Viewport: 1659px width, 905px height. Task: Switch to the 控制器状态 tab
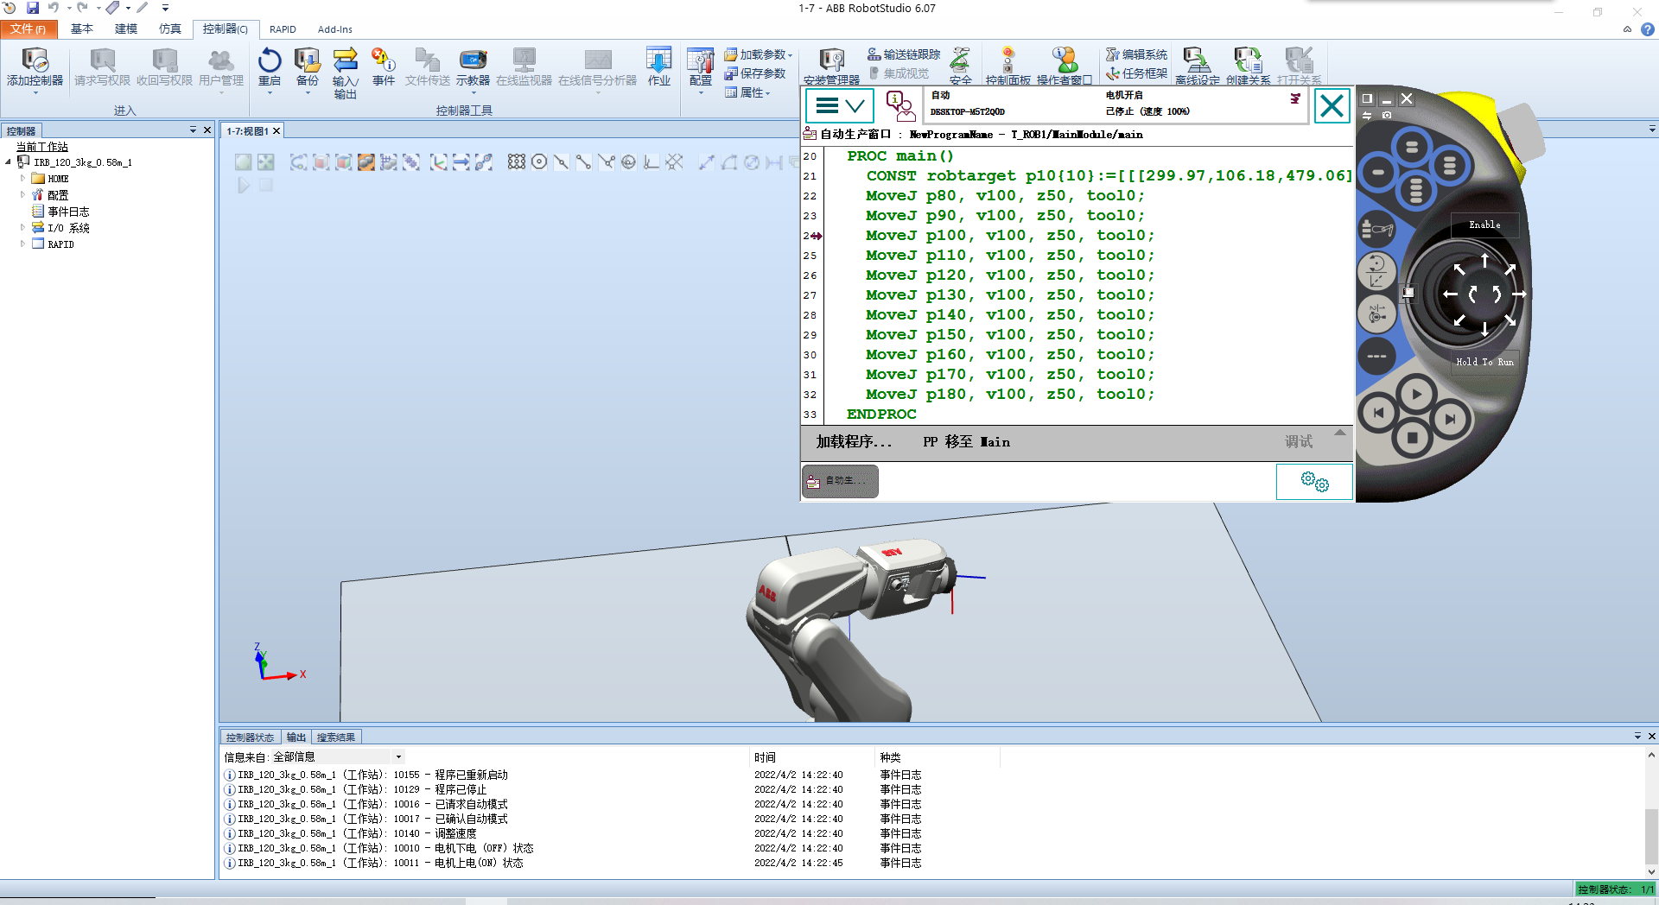[250, 737]
